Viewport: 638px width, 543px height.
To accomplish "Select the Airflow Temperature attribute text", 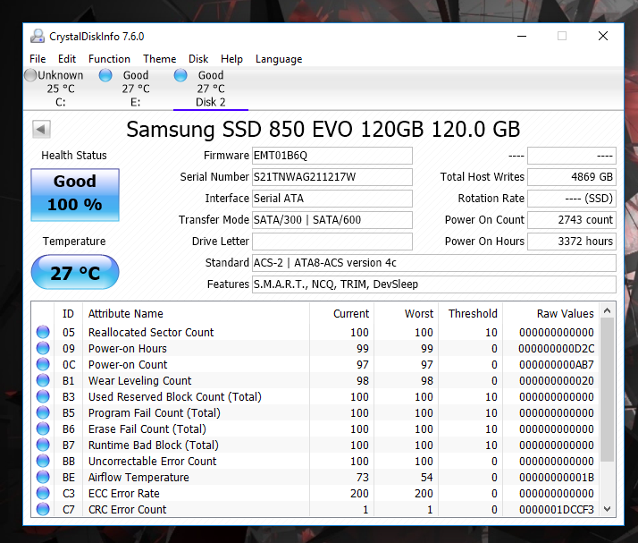I will 139,477.
